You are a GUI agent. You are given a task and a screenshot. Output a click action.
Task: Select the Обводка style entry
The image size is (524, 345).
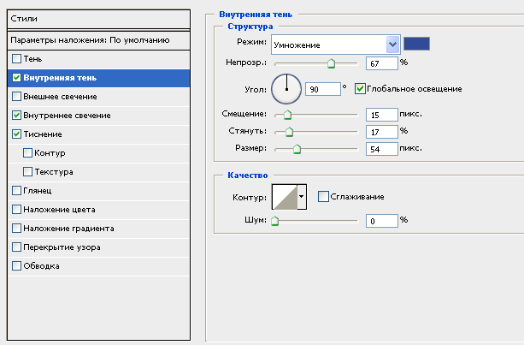click(42, 265)
